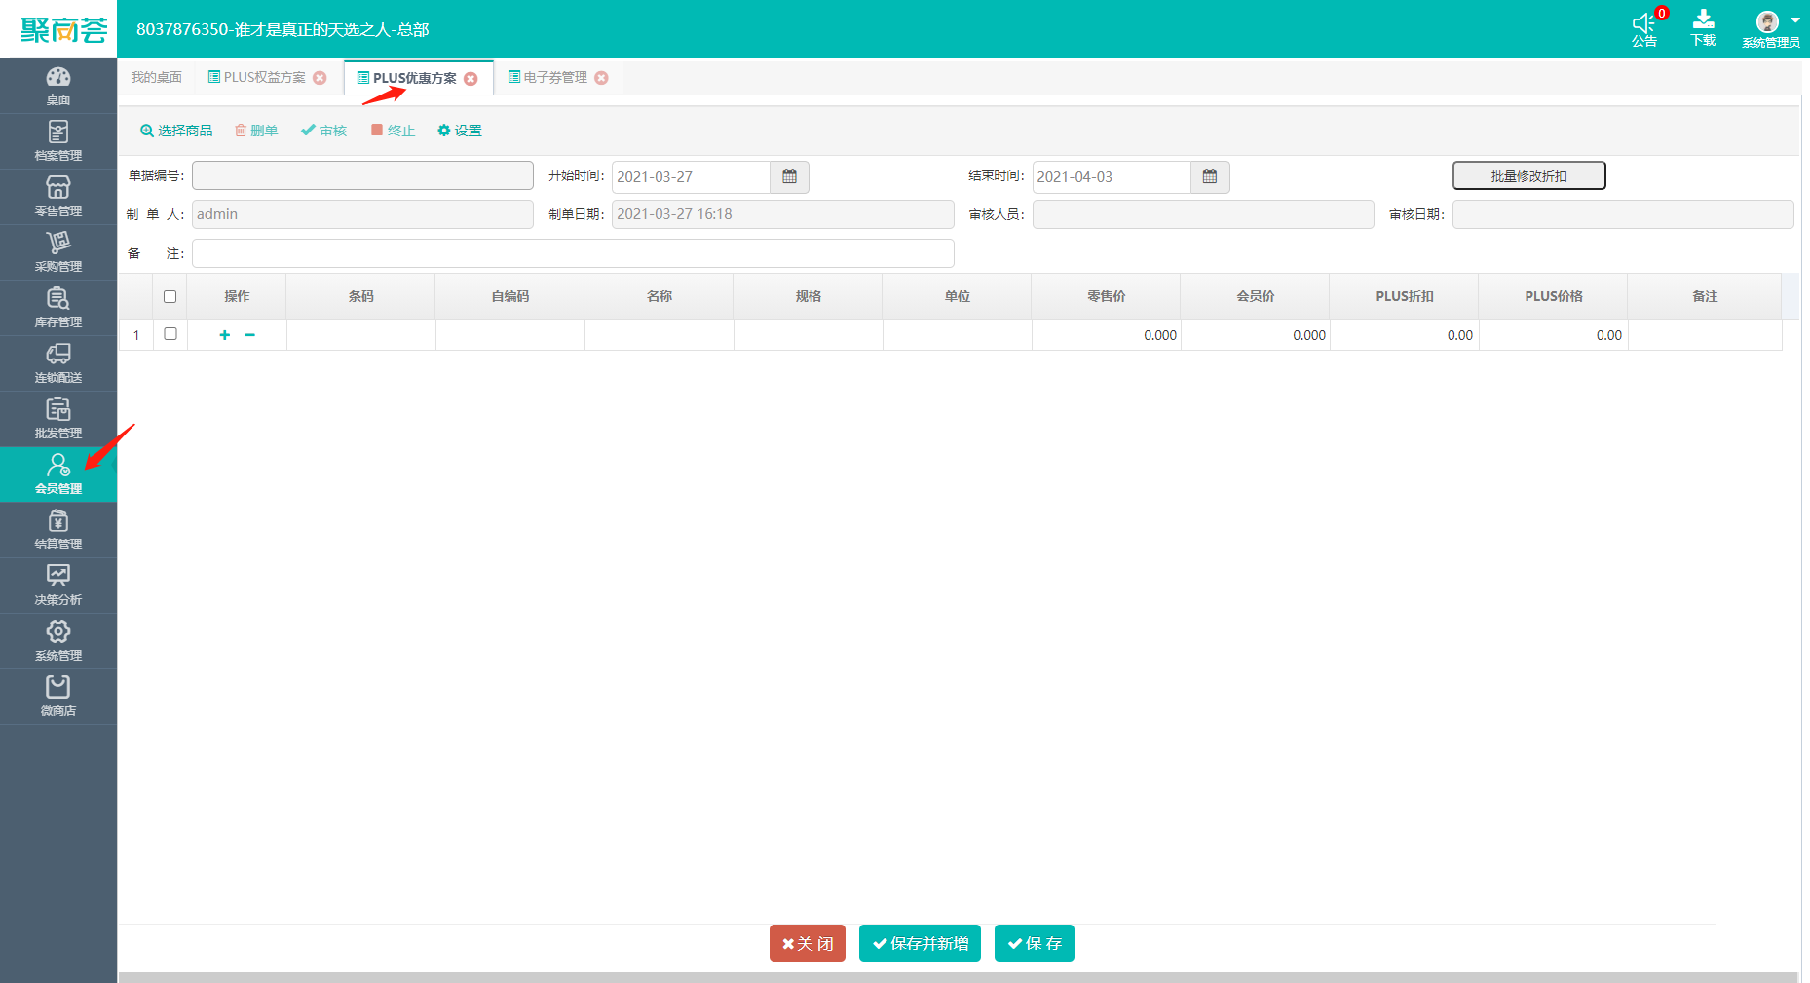Open the 系统管理员 user avatar menu
This screenshot has width=1810, height=983.
(1770, 28)
